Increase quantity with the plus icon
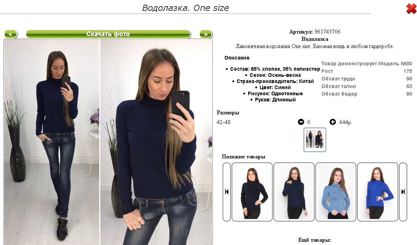 [x=333, y=122]
